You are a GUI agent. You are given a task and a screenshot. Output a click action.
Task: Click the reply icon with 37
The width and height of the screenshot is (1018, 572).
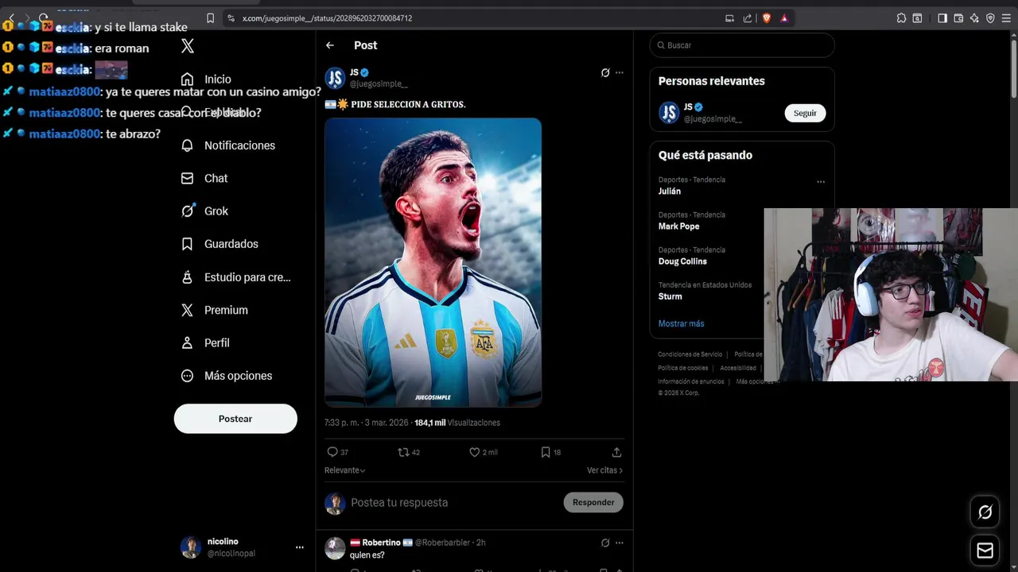point(332,452)
